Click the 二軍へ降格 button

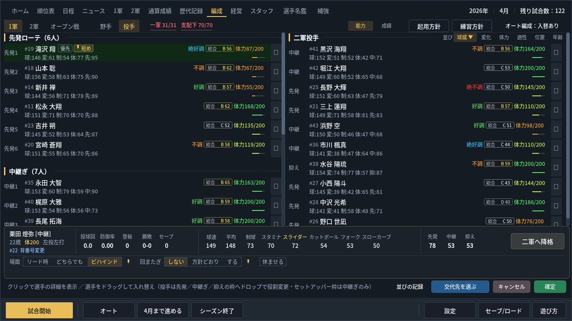point(537,241)
